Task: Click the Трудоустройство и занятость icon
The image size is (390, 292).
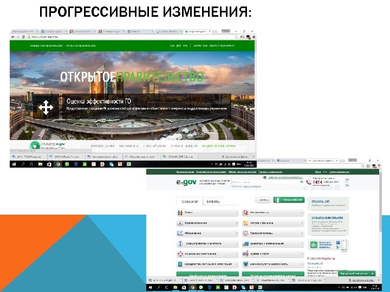Action: 180,243
